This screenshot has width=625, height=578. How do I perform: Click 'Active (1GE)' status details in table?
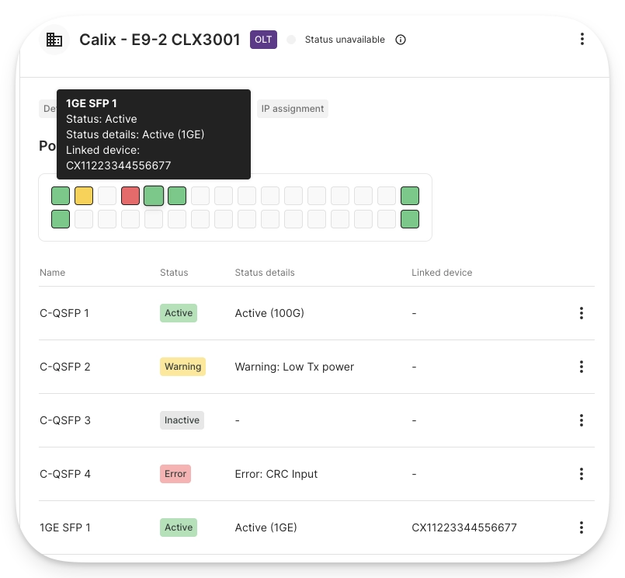click(266, 528)
